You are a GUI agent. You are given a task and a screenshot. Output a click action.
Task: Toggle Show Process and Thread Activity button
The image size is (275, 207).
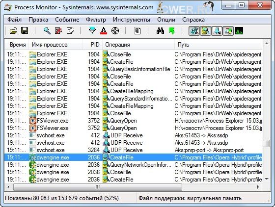click(x=228, y=31)
